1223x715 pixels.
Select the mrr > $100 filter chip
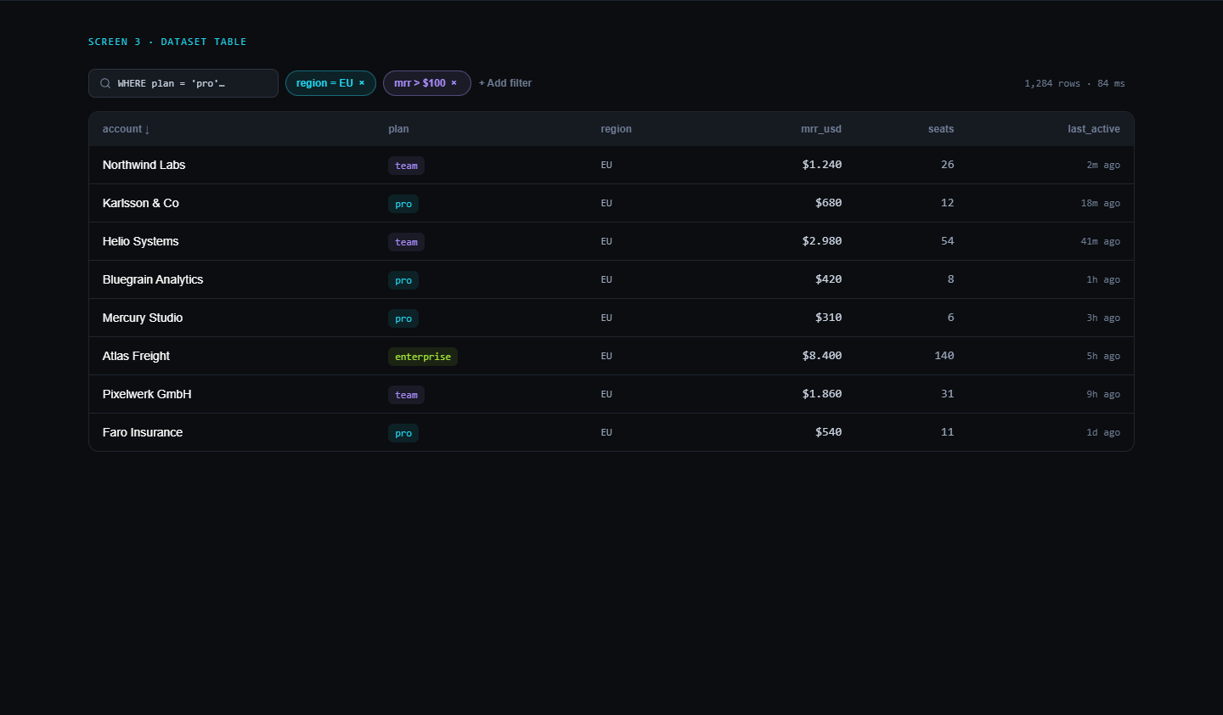[427, 83]
